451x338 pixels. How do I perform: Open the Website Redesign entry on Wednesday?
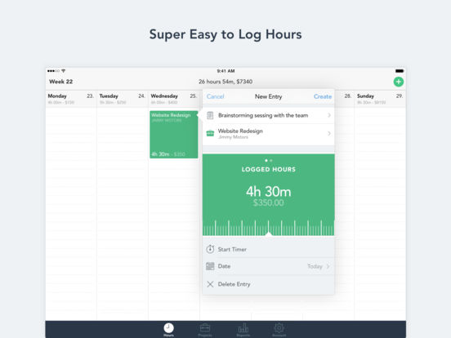coord(174,135)
